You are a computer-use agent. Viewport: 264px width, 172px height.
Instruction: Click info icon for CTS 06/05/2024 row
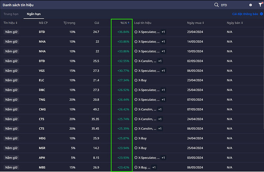(136, 129)
